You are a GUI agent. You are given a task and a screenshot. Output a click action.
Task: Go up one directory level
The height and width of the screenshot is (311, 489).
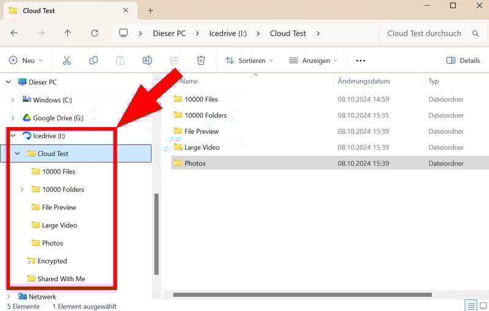pyautogui.click(x=68, y=34)
